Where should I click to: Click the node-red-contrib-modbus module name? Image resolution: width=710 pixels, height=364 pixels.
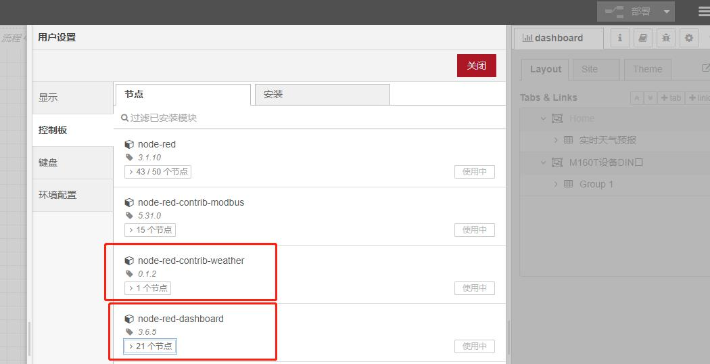click(191, 202)
